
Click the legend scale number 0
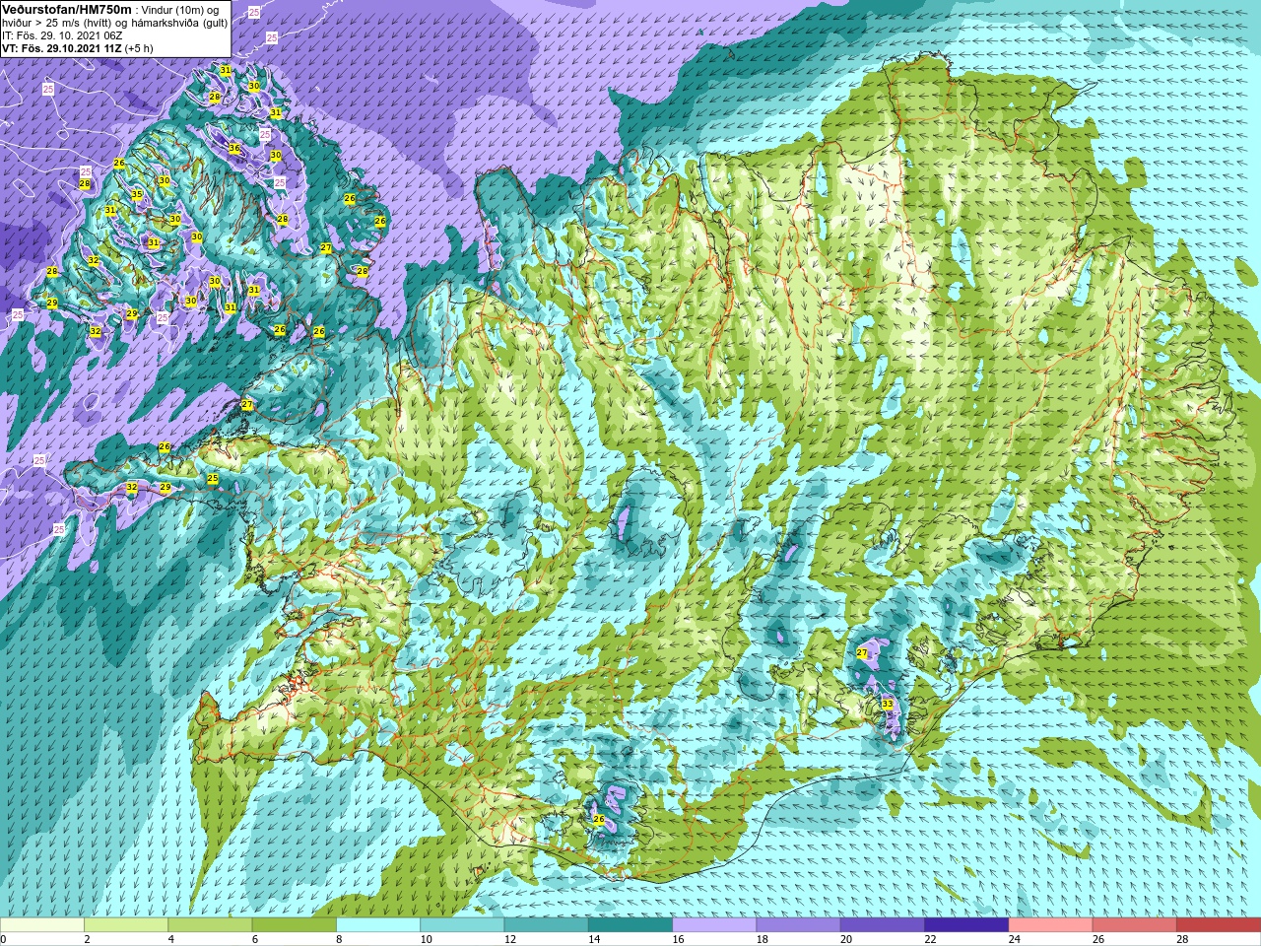[x=4, y=939]
